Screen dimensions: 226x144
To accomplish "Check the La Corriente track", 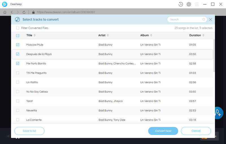I will [18, 120].
